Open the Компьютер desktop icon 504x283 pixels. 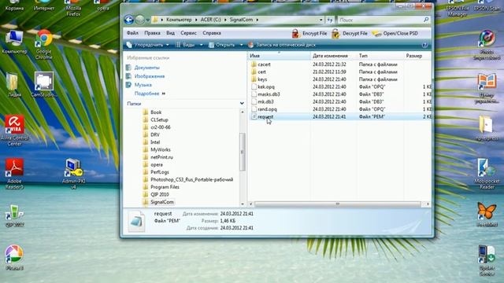click(x=14, y=42)
